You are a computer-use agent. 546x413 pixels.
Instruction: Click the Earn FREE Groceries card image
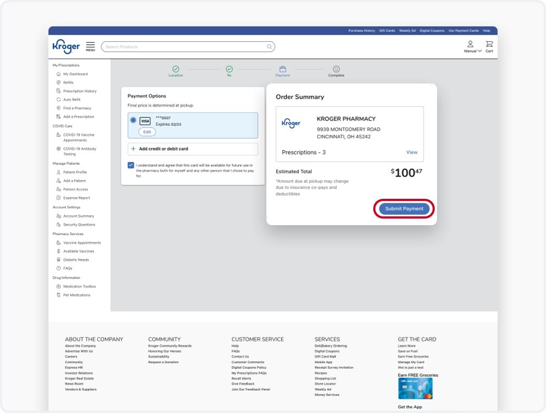click(415, 388)
